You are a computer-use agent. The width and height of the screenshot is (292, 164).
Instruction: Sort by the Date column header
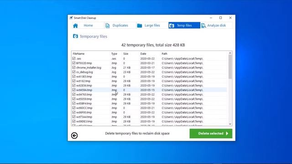(x=143, y=54)
